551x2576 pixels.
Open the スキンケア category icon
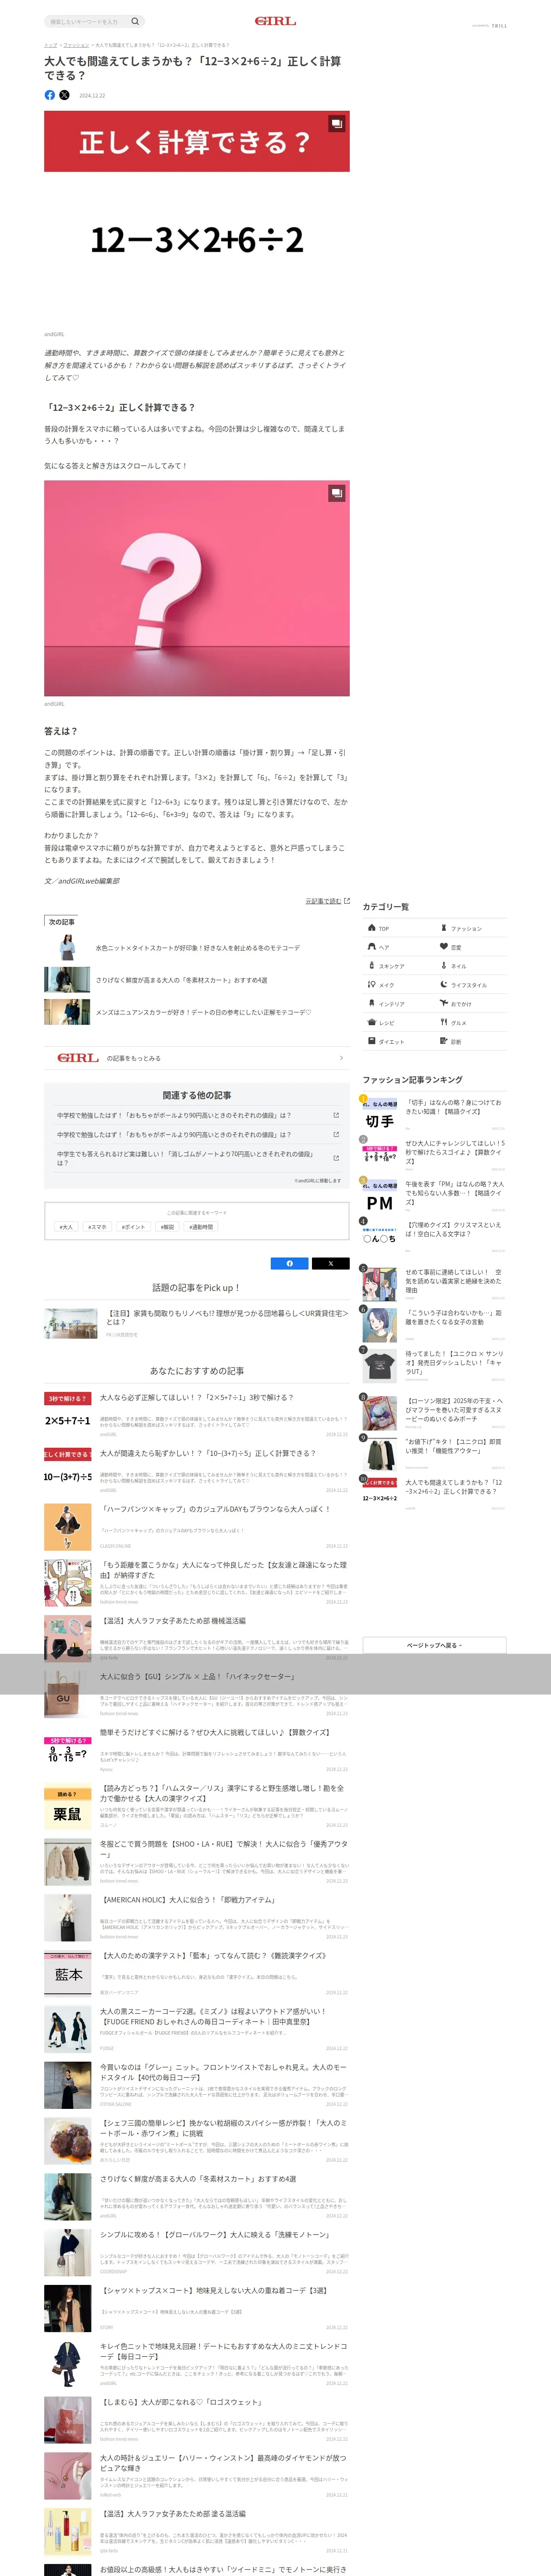coord(372,966)
